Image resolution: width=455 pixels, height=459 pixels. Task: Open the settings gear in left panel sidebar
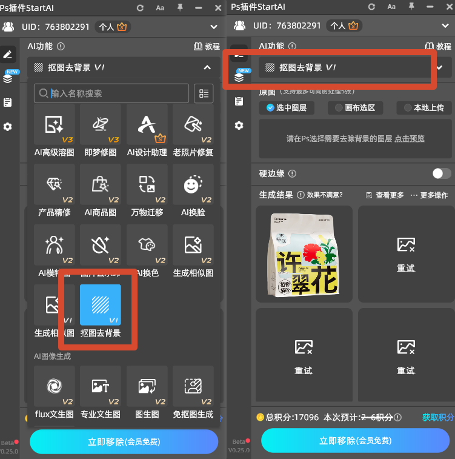tap(8, 127)
